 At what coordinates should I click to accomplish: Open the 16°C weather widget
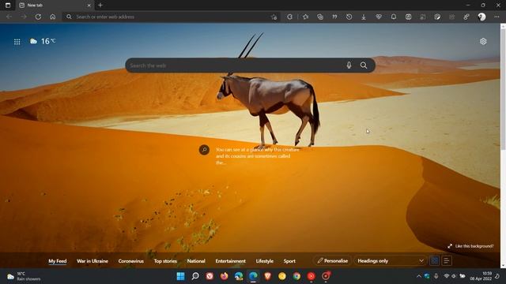click(x=43, y=41)
